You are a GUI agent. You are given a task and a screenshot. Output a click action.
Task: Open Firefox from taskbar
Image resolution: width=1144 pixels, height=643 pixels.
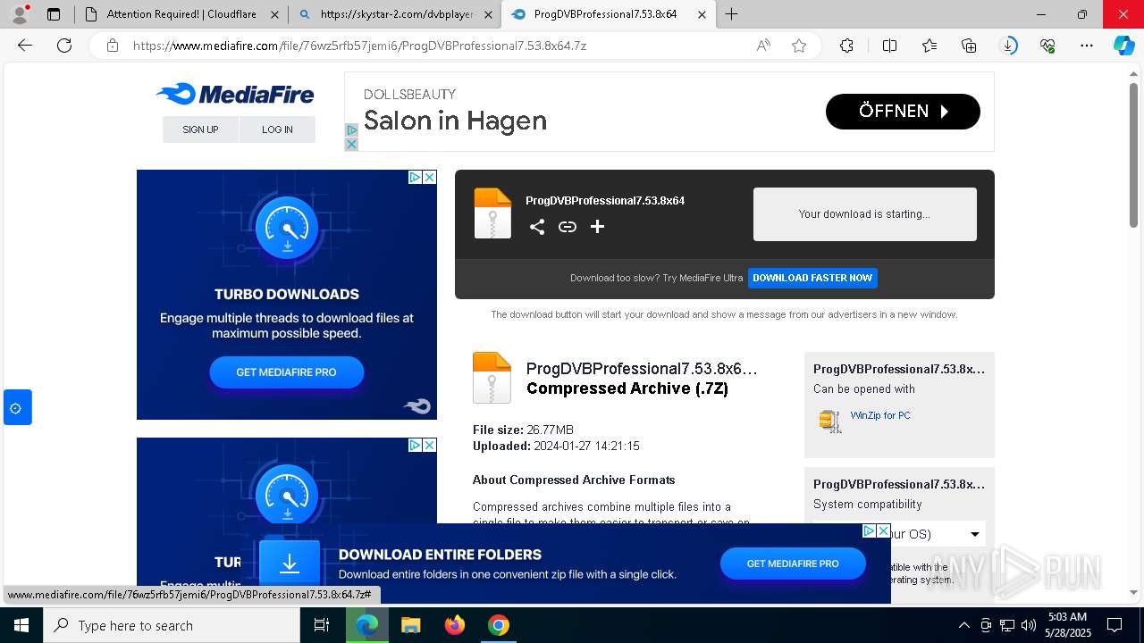point(455,625)
